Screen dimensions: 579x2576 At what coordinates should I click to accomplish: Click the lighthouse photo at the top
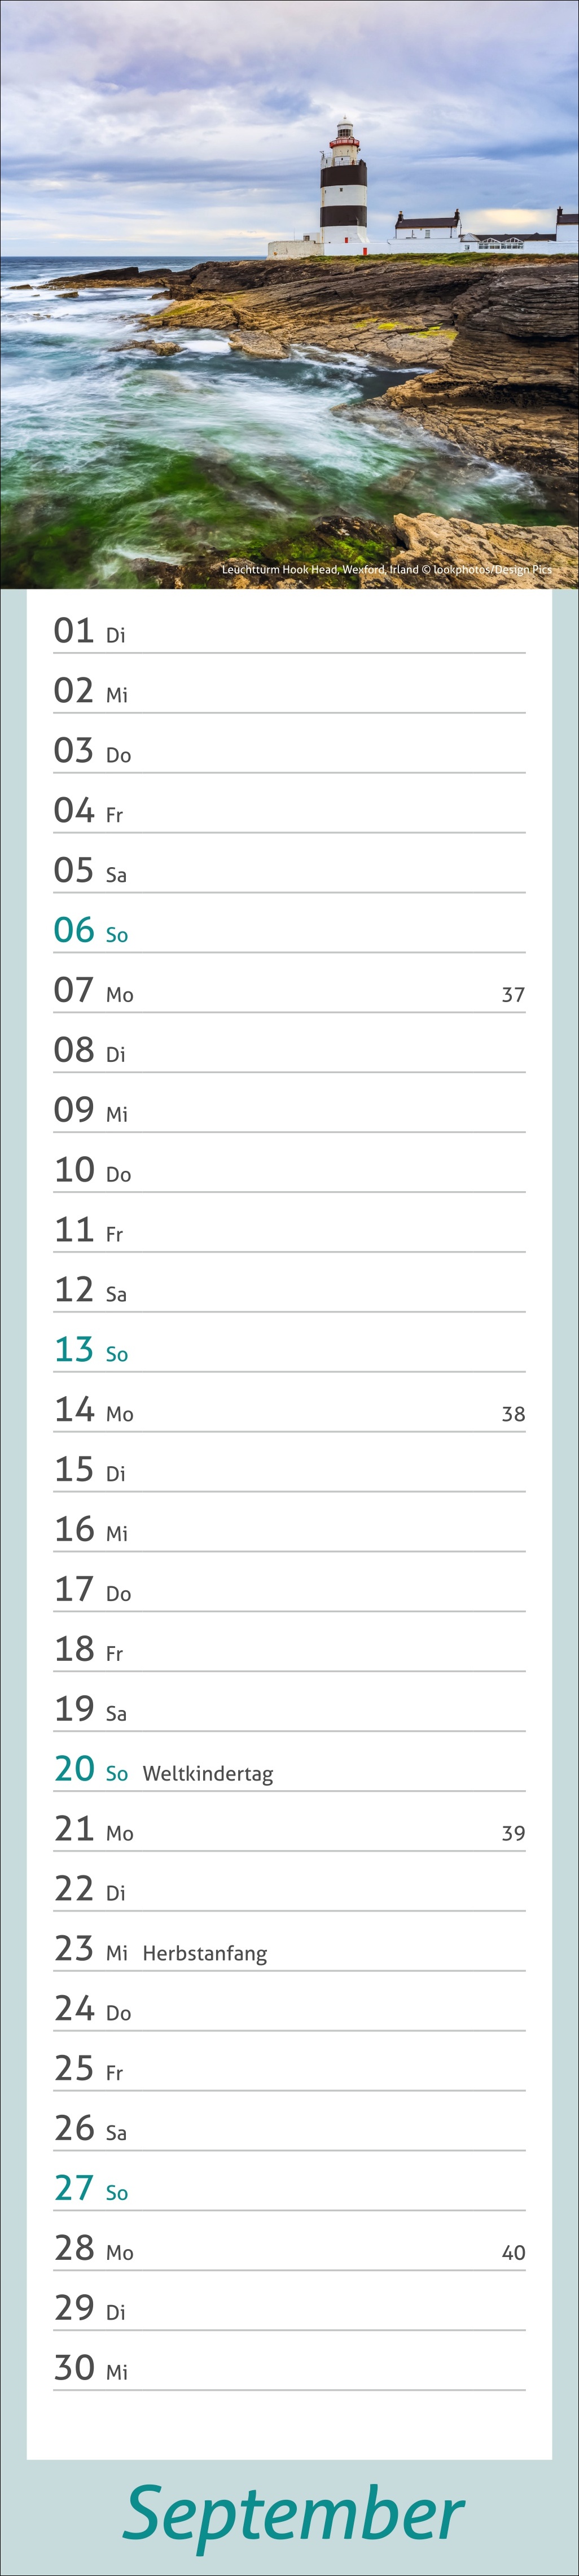click(289, 294)
